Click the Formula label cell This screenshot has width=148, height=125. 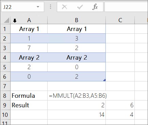[x=29, y=96]
